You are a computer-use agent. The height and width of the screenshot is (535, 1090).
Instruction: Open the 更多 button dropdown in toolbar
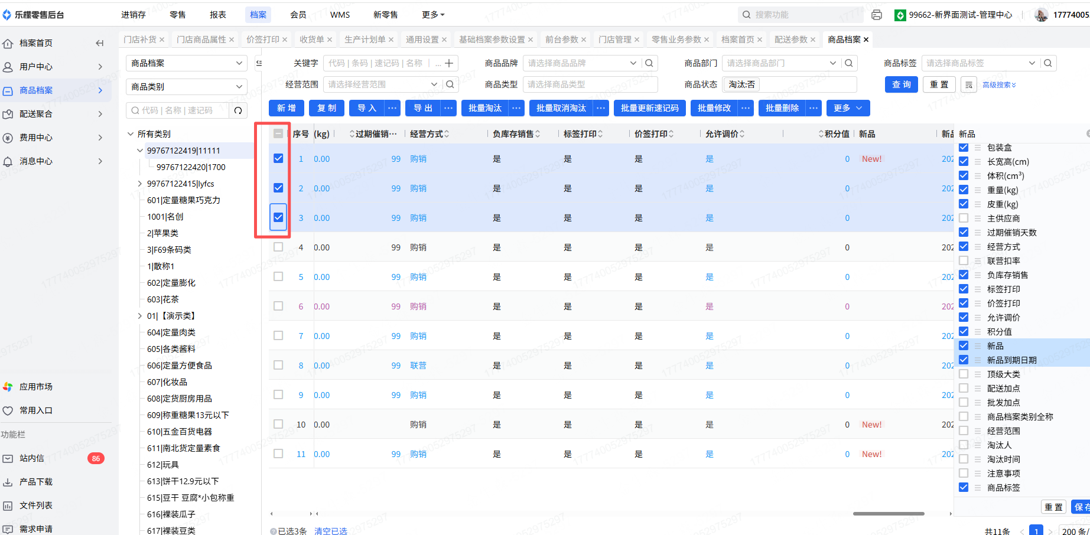click(848, 108)
